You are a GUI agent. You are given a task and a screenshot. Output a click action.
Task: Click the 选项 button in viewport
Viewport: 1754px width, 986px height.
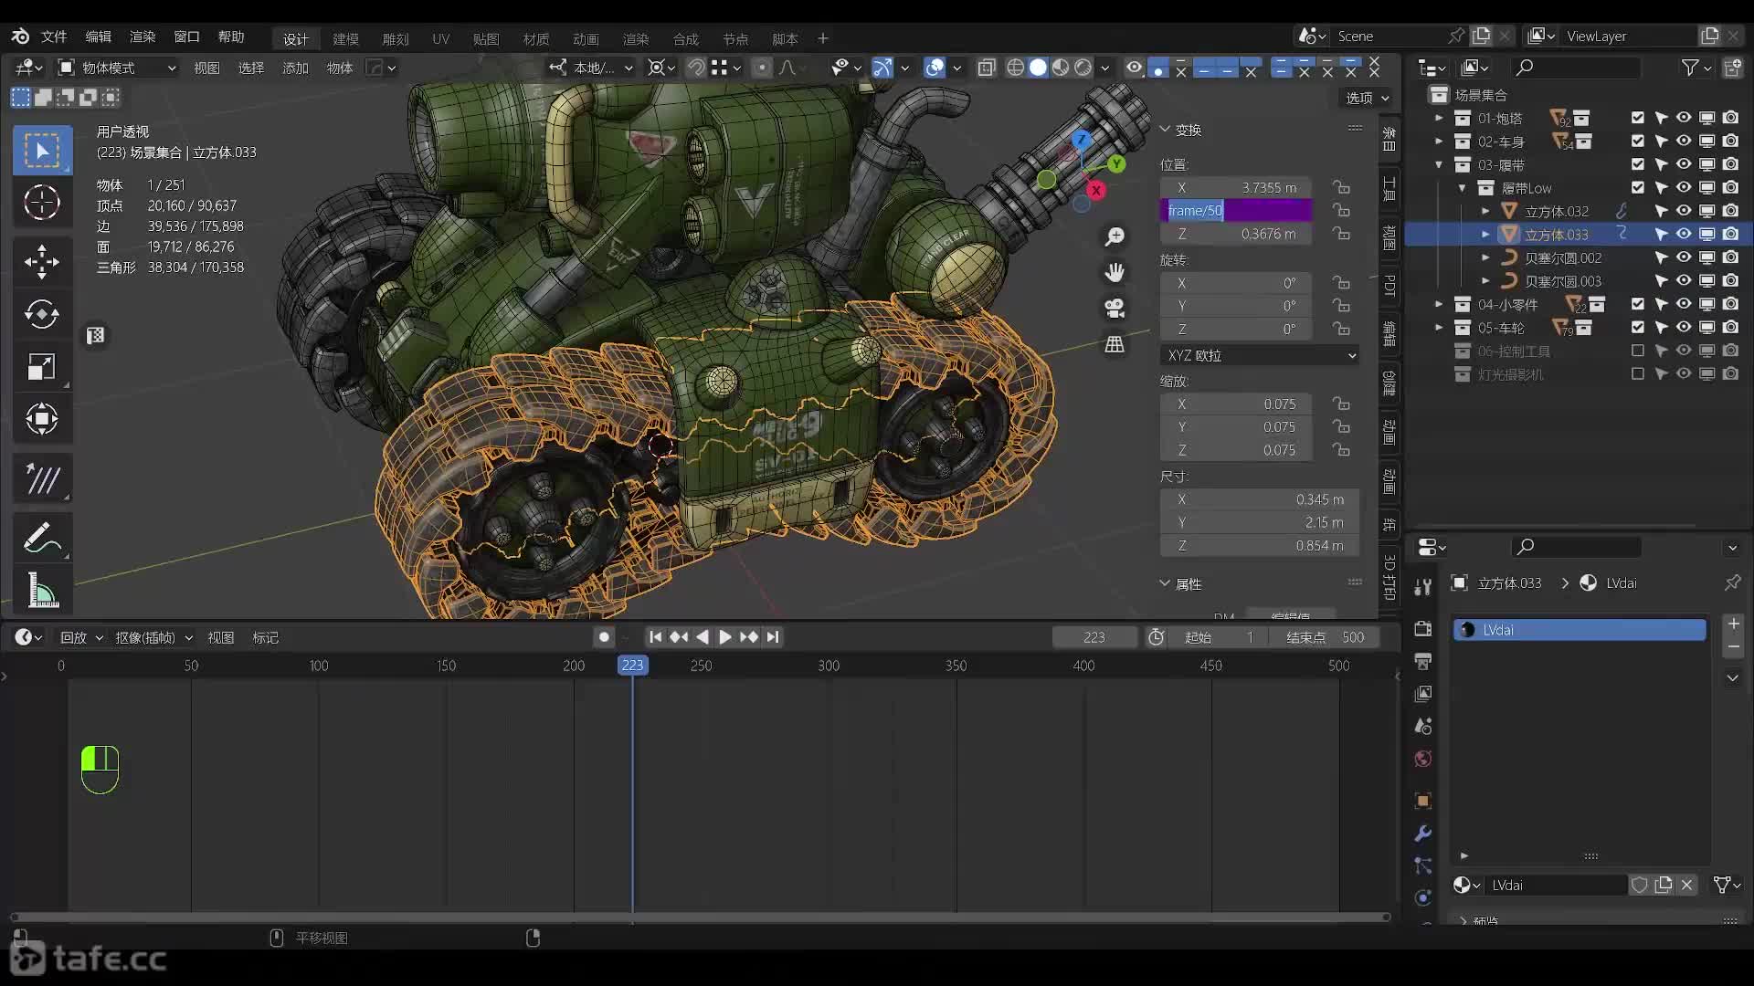[x=1367, y=98]
